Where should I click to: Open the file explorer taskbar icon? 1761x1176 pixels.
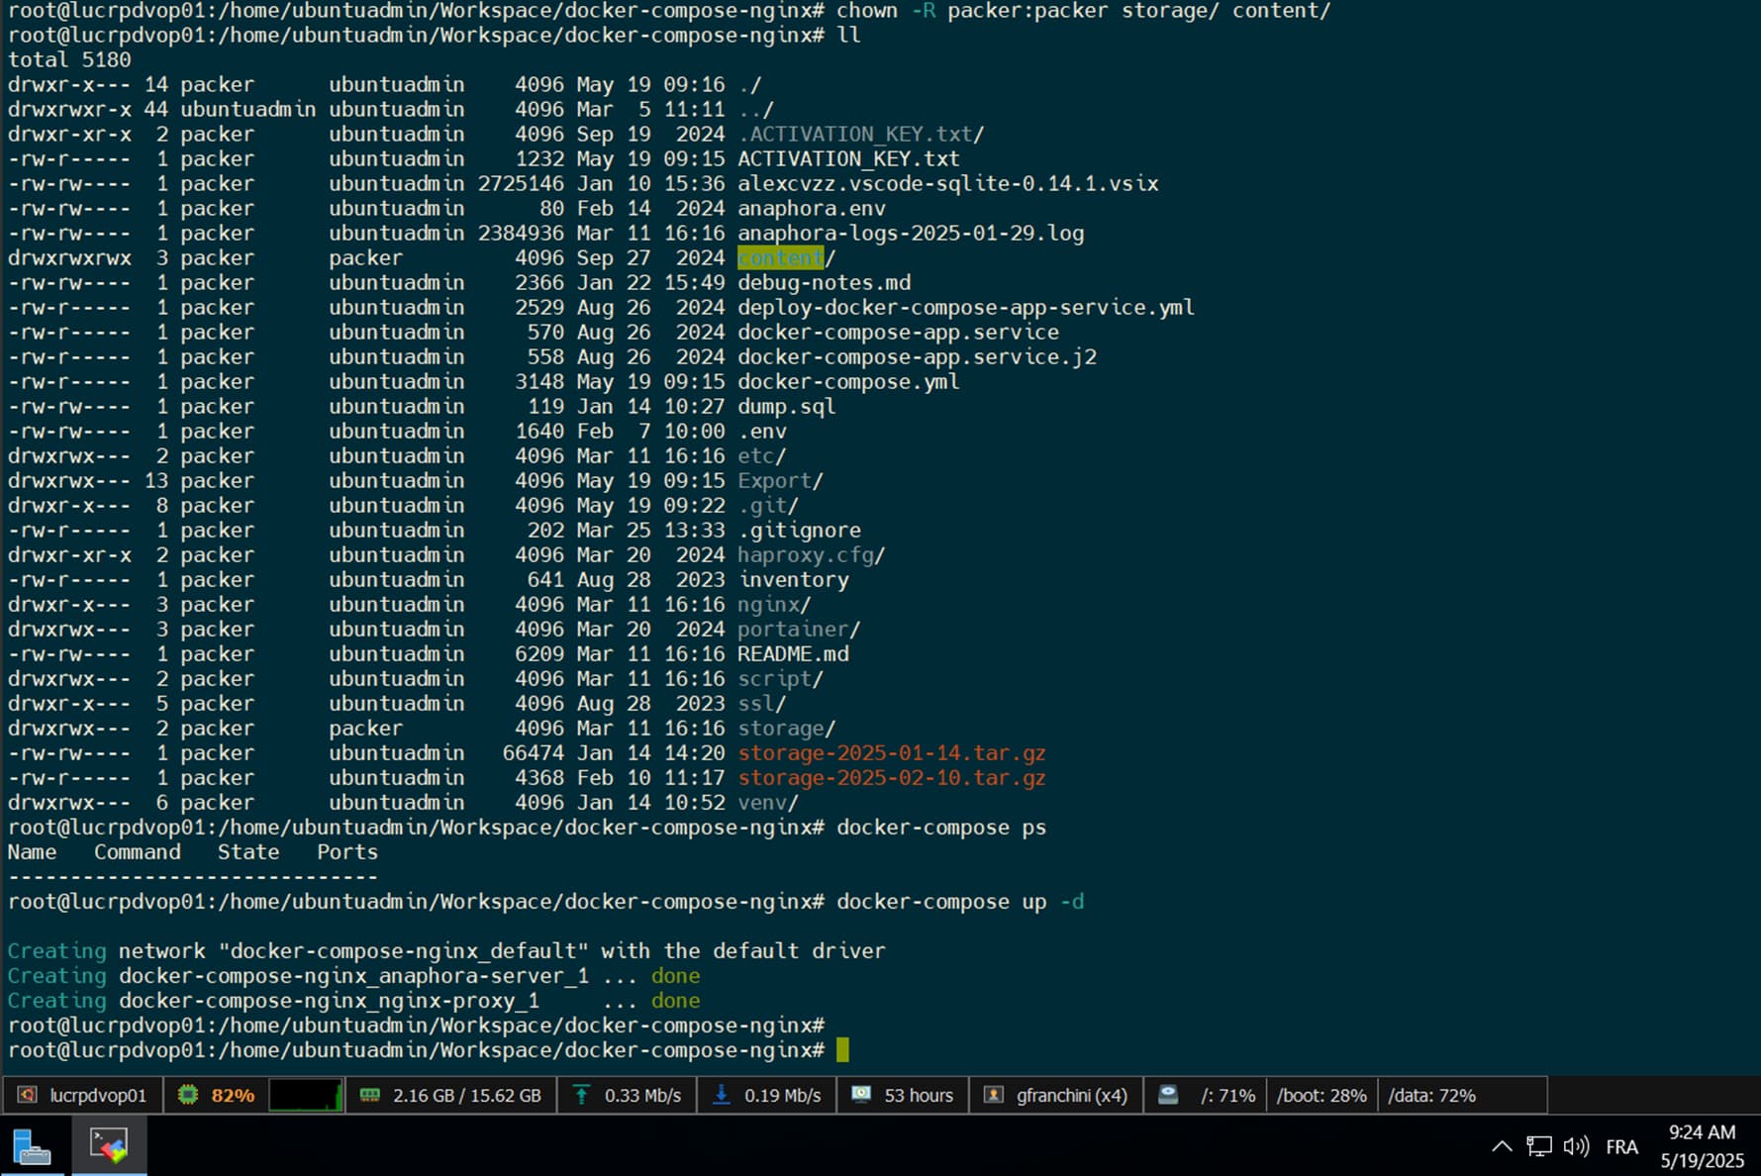32,1146
